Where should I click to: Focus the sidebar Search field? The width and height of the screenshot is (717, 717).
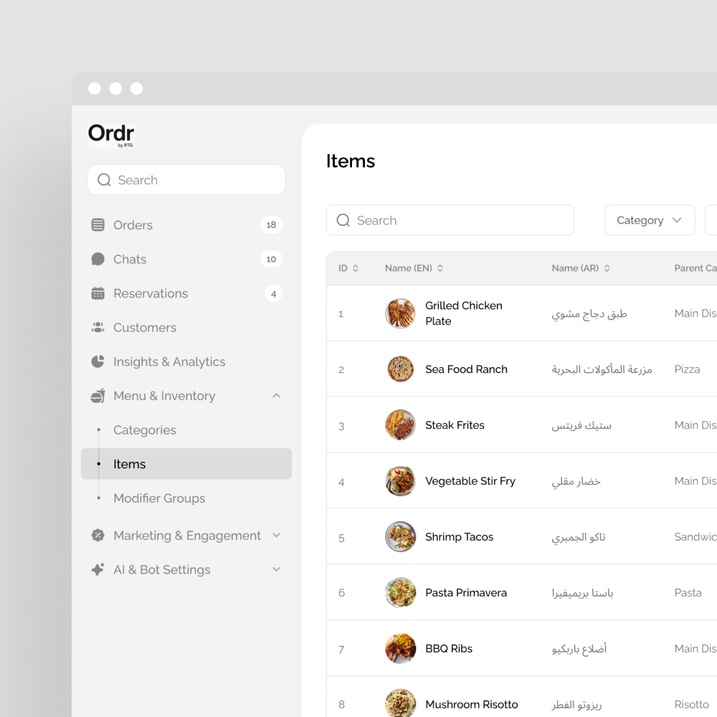(x=186, y=180)
